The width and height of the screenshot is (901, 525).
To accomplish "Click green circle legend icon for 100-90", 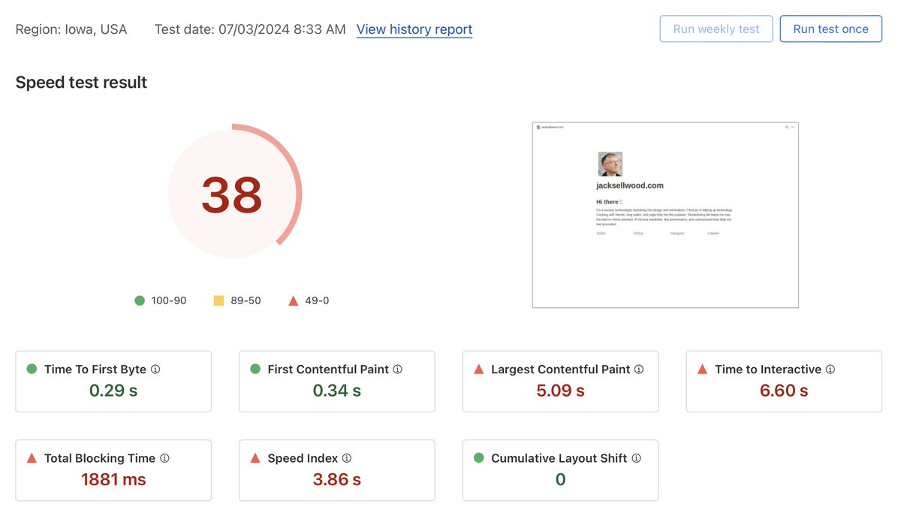I will click(140, 300).
